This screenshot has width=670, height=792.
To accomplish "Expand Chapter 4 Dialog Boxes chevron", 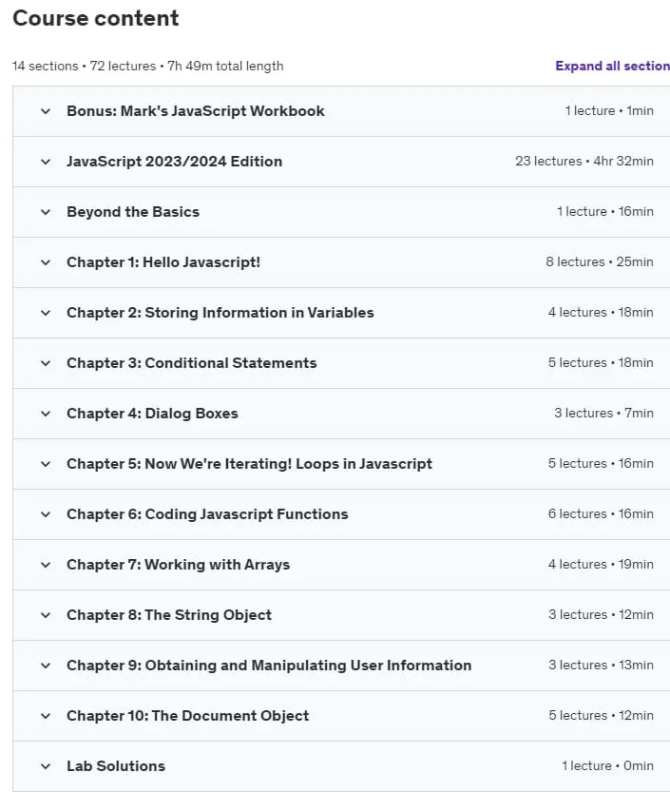I will (x=46, y=414).
